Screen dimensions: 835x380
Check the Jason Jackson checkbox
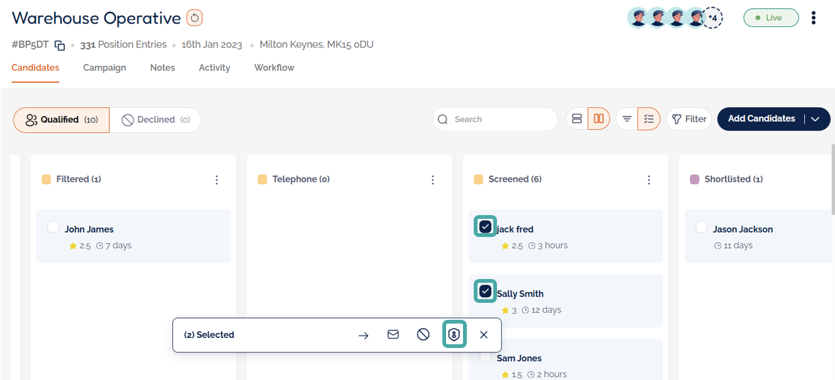point(701,227)
